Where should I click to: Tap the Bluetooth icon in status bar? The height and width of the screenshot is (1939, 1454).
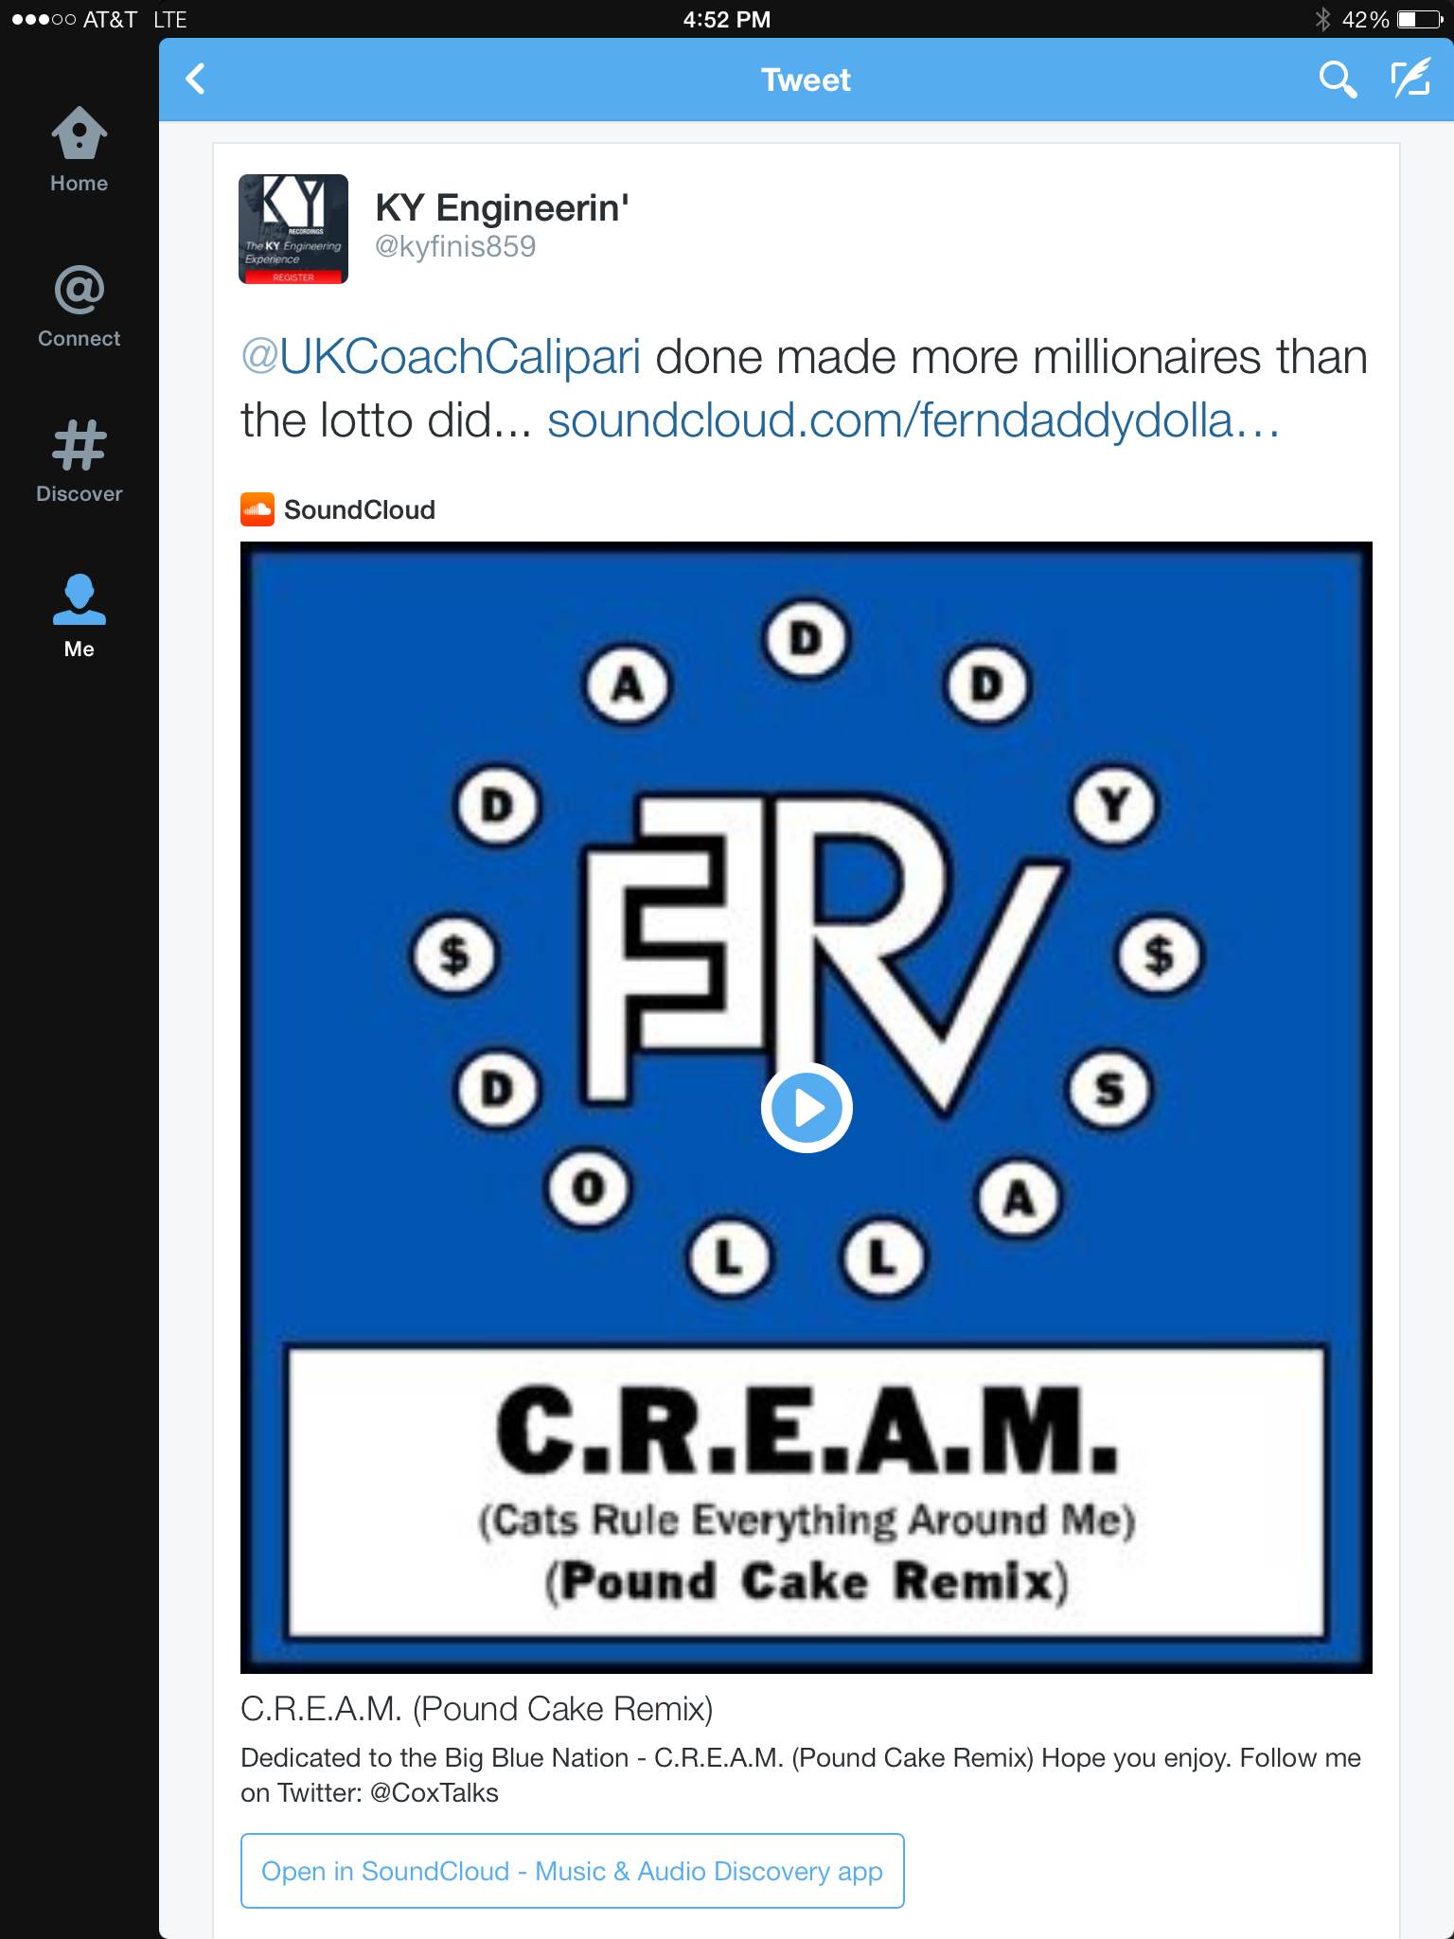point(1322,19)
